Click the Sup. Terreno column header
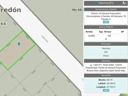The width and height of the screenshot is (128, 96). [105, 32]
